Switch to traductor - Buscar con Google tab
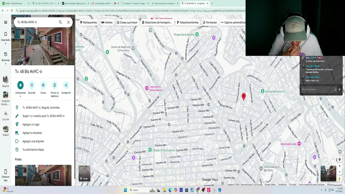This screenshot has width=345, height=194. point(135,4)
